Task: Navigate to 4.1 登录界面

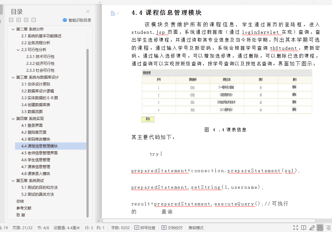Action: 32,125
